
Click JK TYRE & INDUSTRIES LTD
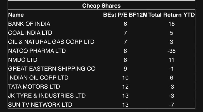[47, 96]
